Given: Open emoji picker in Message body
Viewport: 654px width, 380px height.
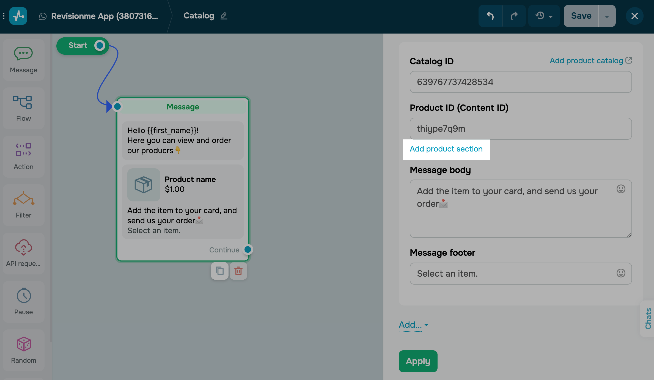Looking at the screenshot, I should 621,189.
